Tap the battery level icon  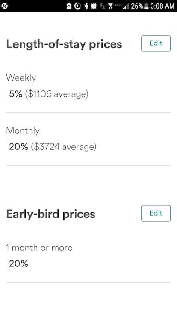(146, 6)
